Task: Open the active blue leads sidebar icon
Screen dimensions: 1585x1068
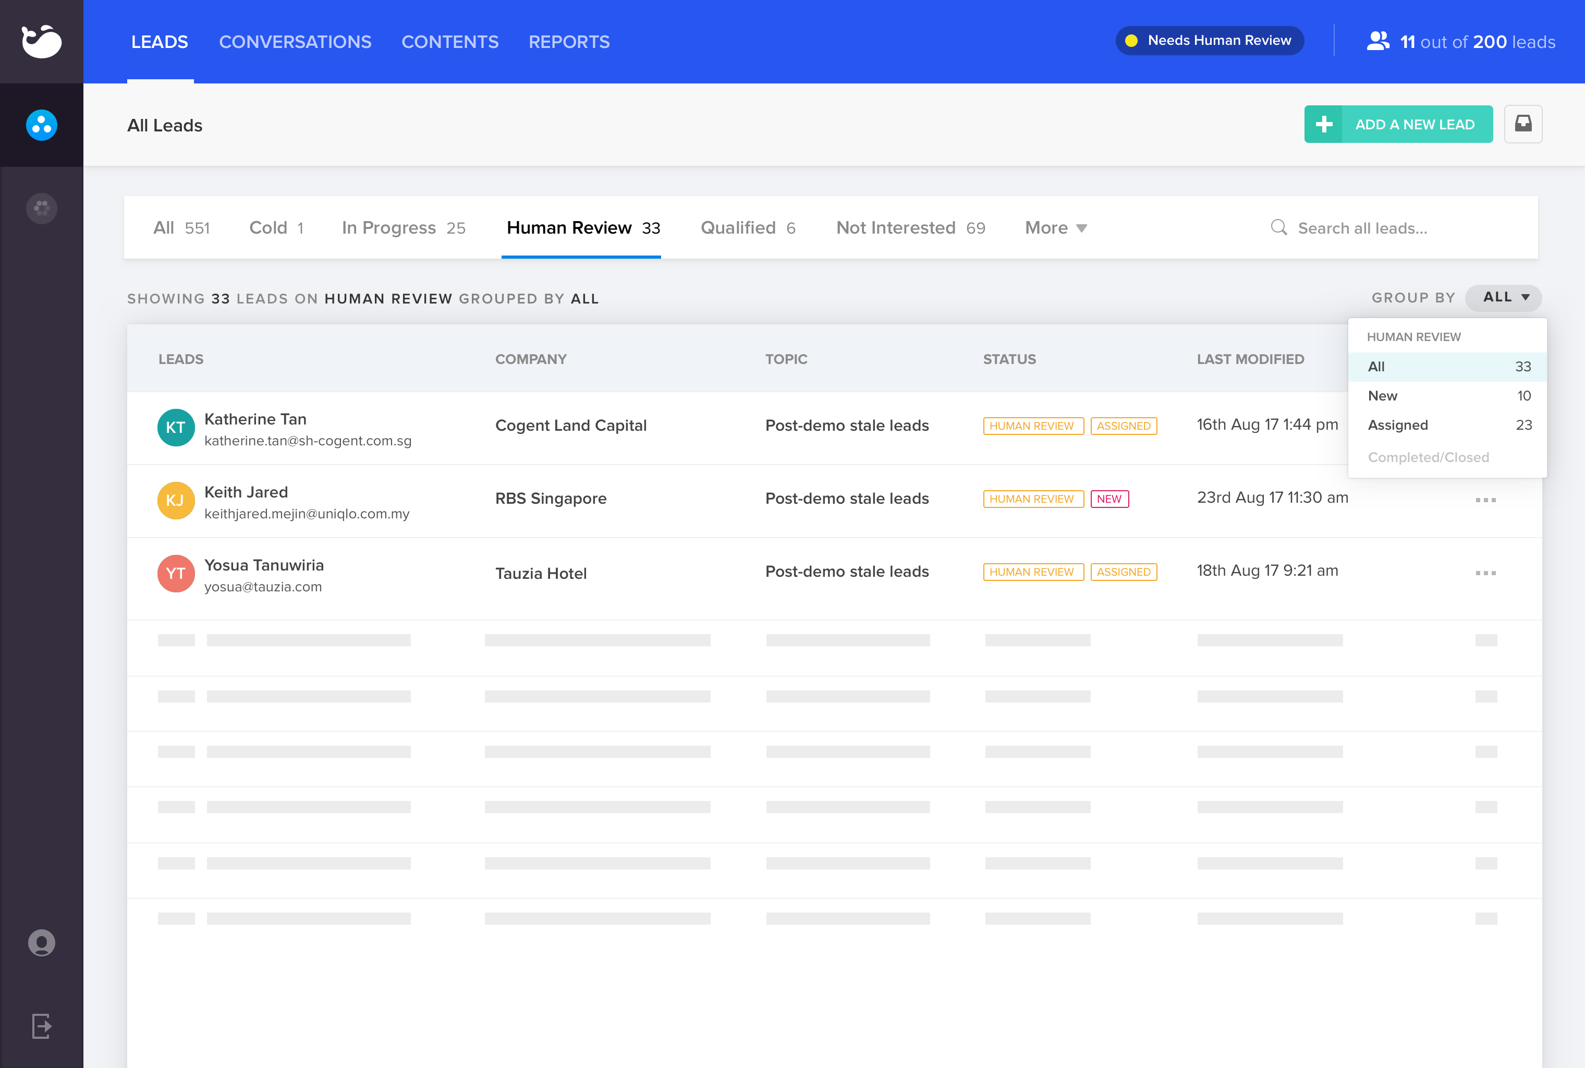Action: pyautogui.click(x=42, y=125)
